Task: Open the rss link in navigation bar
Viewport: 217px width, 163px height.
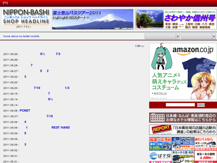Action: click(x=21, y=36)
